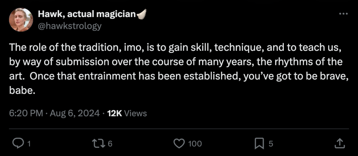
Task: Open the "Hawk, actual magician" display name
Action: click(x=86, y=14)
